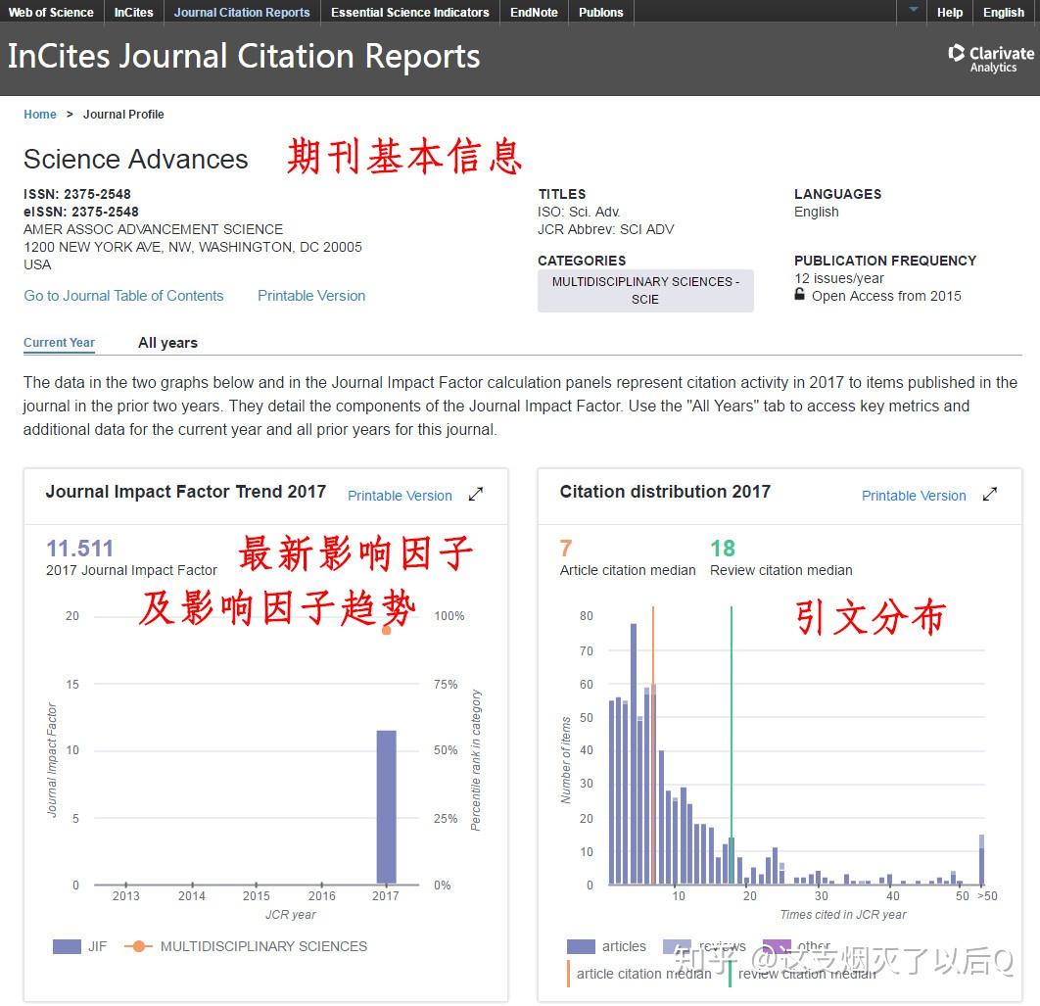Click MULTIDISCIPLINARY SCIENCES - SCIE category button
Screen dimensions: 1040x1006
click(x=645, y=290)
